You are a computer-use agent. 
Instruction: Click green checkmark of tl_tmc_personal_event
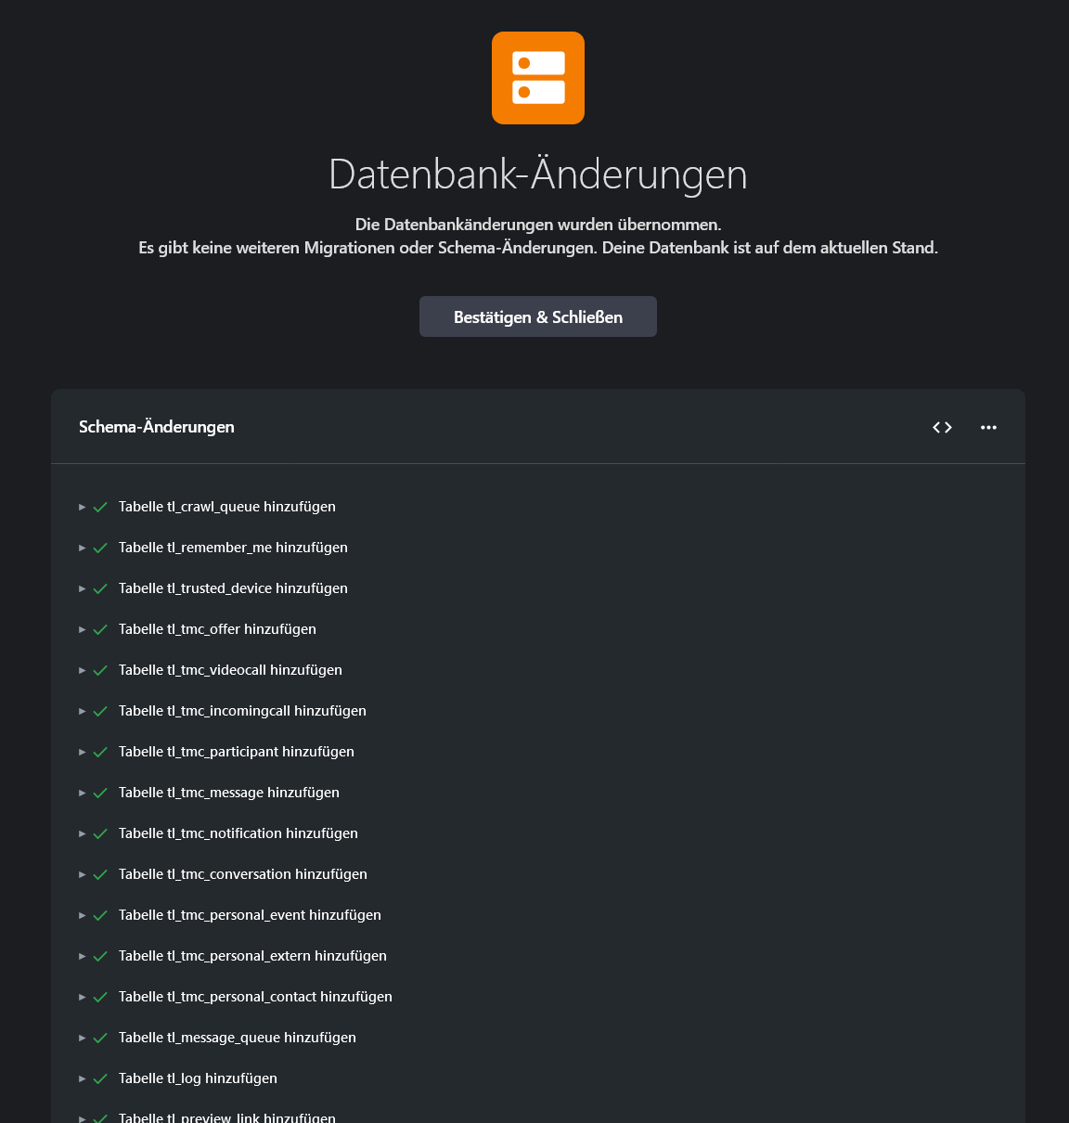pyautogui.click(x=100, y=915)
